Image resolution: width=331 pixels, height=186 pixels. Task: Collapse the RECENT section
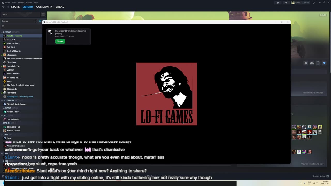(2, 32)
